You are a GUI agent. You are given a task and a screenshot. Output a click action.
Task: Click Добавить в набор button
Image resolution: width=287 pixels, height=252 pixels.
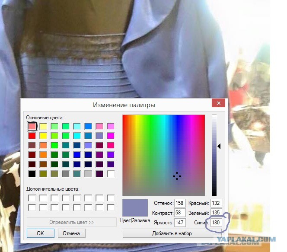[172, 233]
